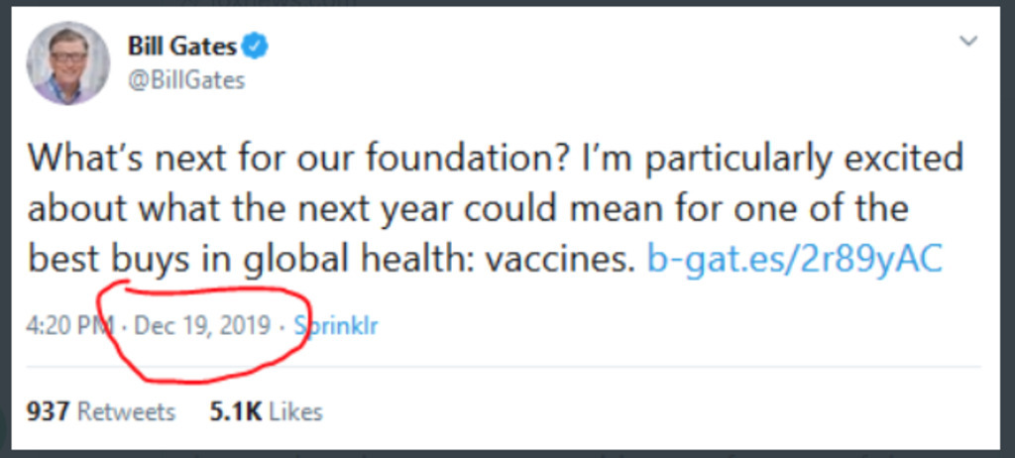The height and width of the screenshot is (458, 1015).
Task: Click the word "excited" in the tweet
Action: click(897, 159)
